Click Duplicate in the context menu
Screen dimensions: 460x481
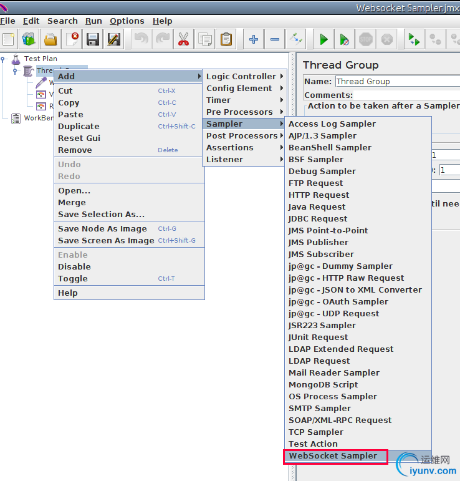79,127
